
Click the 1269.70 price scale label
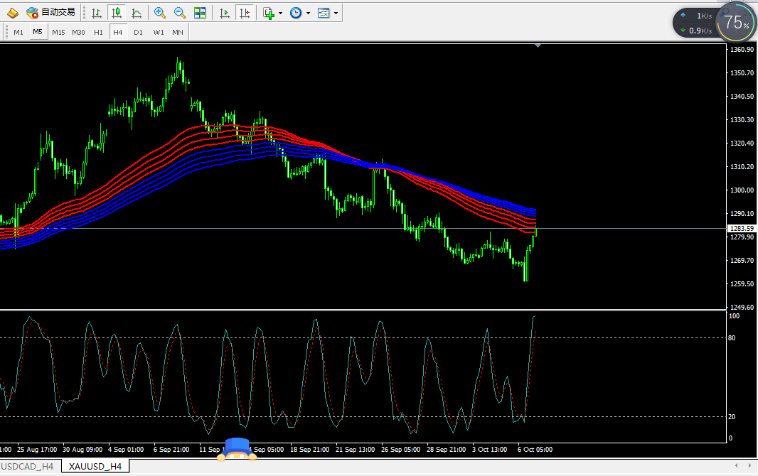pos(742,260)
